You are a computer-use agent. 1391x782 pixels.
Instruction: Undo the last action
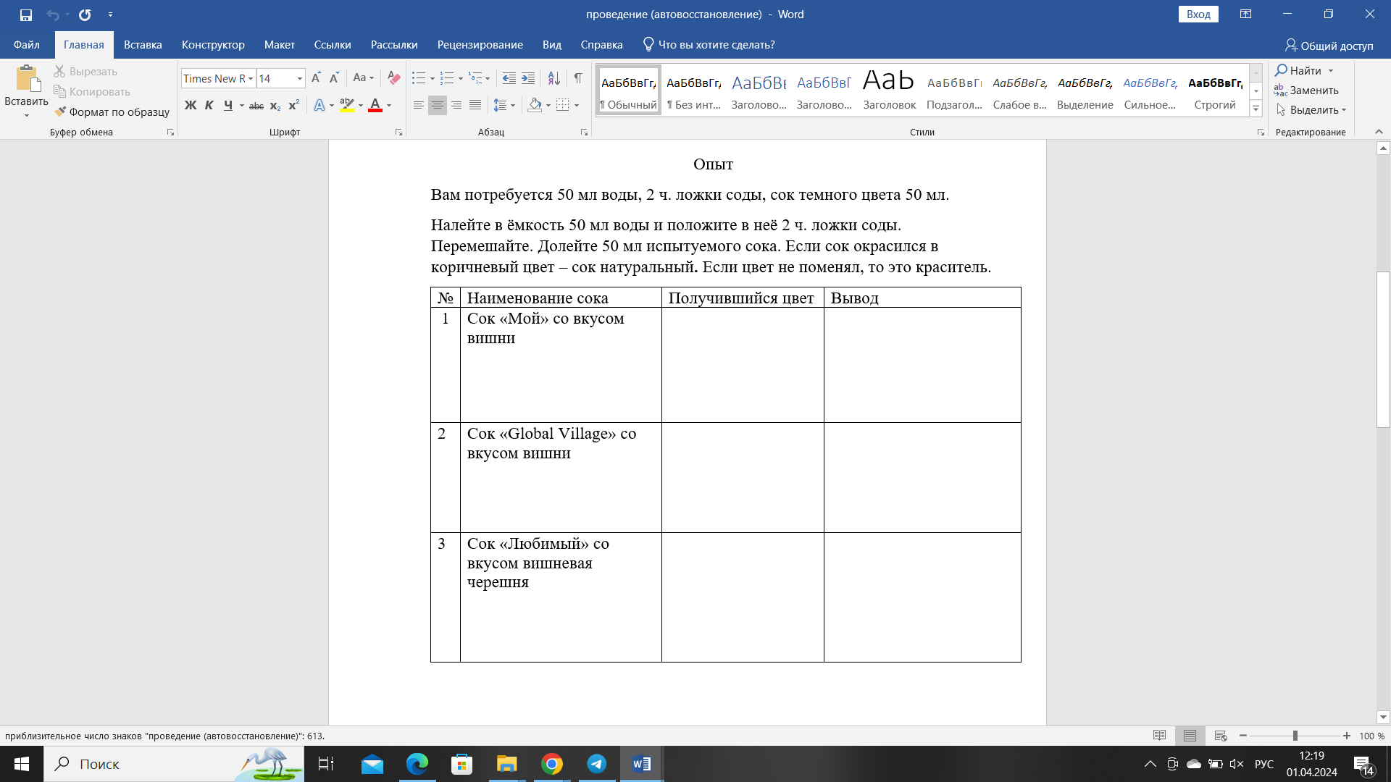[x=52, y=14]
